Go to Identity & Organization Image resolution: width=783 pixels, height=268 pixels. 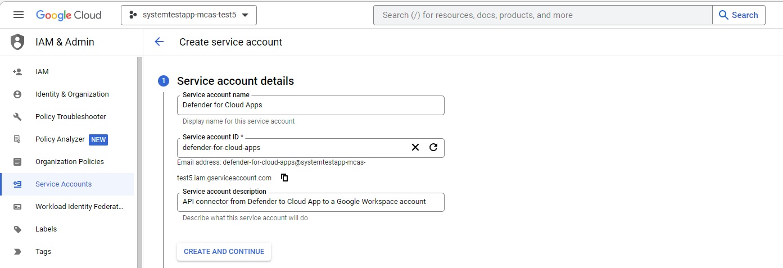[x=72, y=94]
